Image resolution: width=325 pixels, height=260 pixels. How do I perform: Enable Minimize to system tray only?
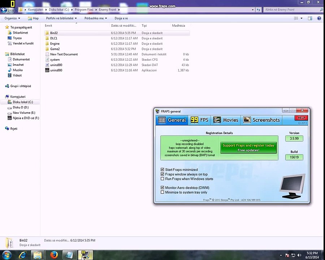click(162, 192)
